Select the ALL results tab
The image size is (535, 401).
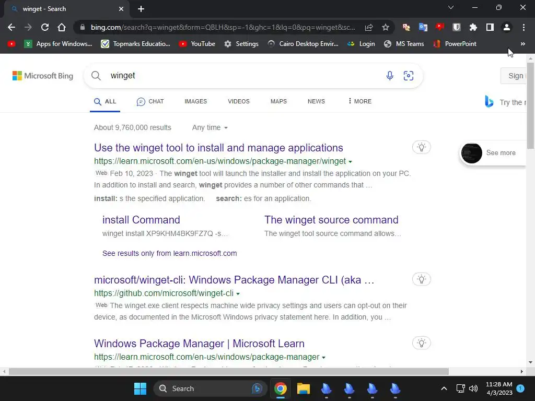coord(105,101)
